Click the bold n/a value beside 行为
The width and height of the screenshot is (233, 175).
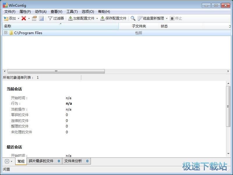[69, 104]
